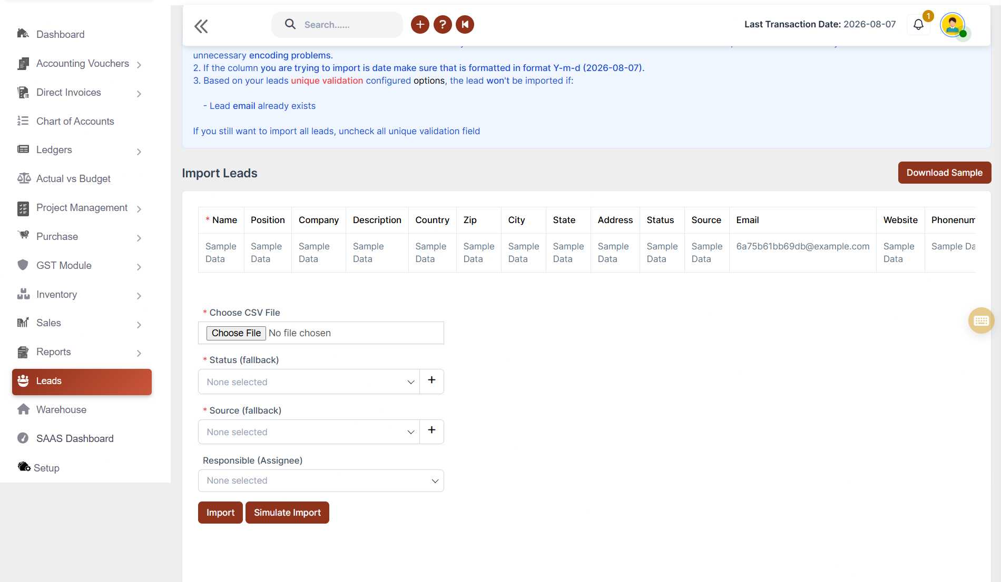Focus the top search field

click(337, 25)
